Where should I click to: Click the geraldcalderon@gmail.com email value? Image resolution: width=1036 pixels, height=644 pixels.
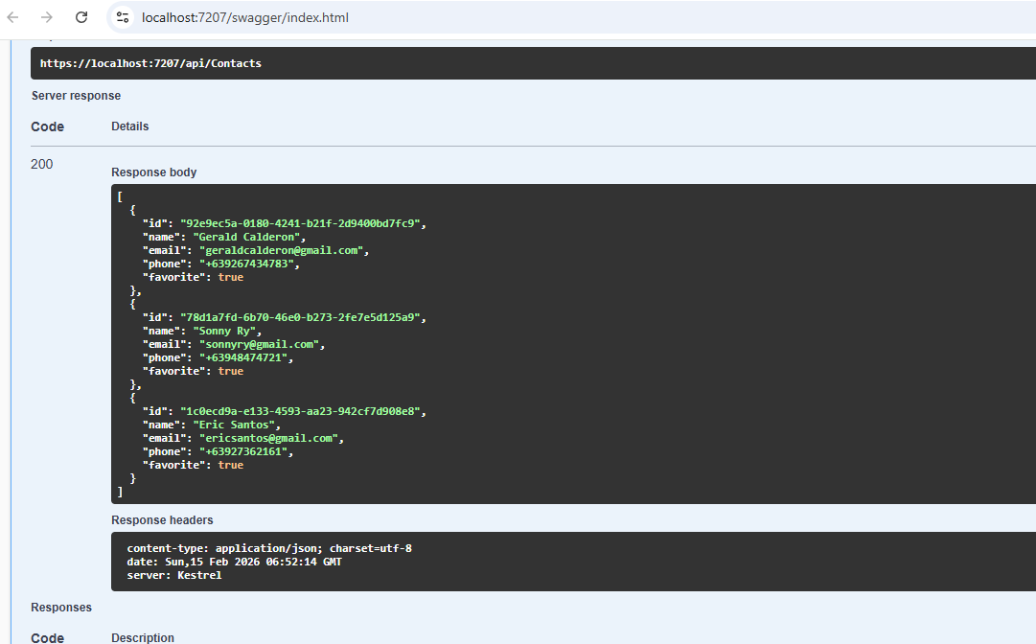[281, 250]
